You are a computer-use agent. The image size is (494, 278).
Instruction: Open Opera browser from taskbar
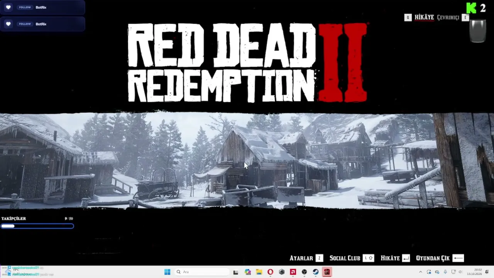click(270, 272)
